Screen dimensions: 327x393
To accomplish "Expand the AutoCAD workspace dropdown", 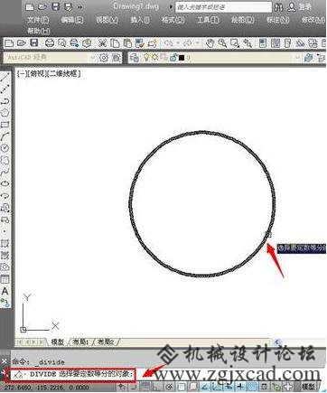I will pyautogui.click(x=93, y=57).
